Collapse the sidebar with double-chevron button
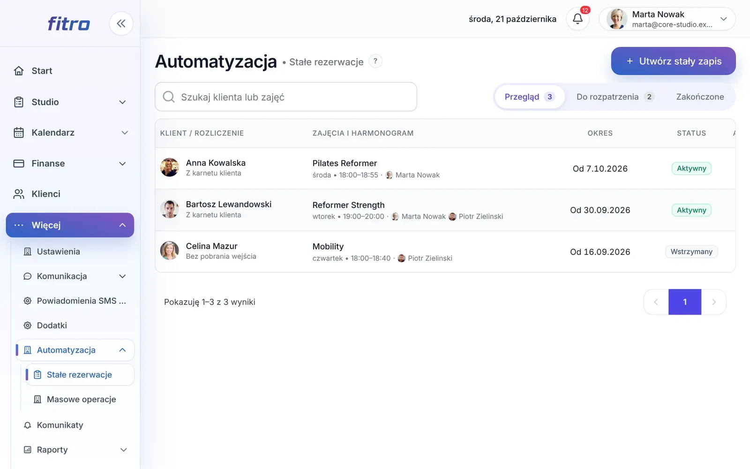This screenshot has height=469, width=750. point(121,23)
